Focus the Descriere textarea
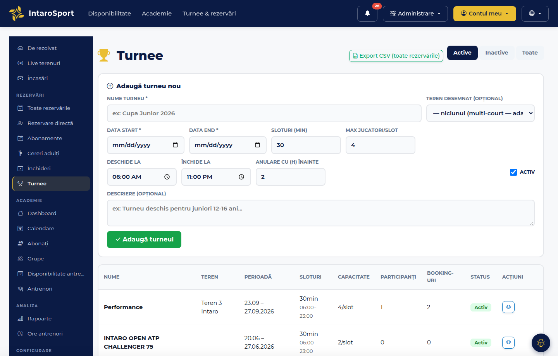This screenshot has height=356, width=558. point(321,213)
